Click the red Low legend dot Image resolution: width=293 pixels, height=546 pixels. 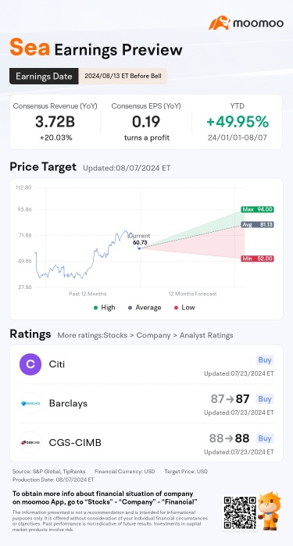click(176, 308)
